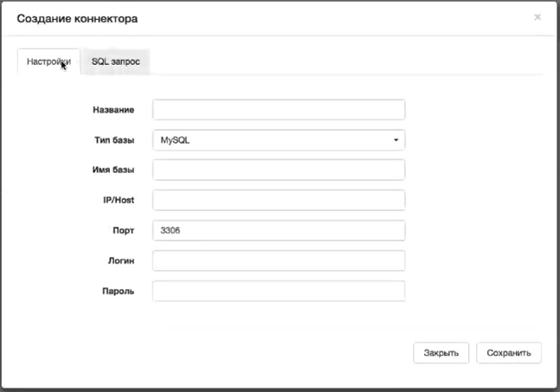Click the Порт label text

122,230
